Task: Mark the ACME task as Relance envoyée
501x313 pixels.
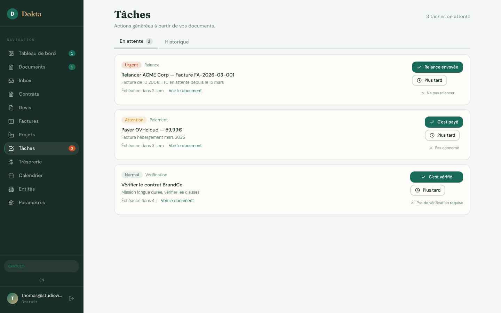Action: click(x=437, y=67)
